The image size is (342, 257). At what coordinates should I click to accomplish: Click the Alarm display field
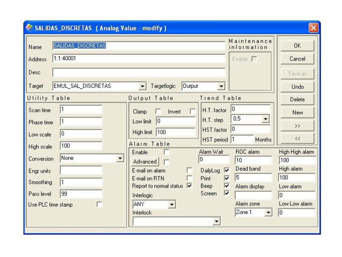click(x=253, y=195)
